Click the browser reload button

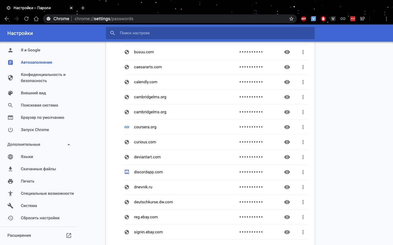(x=26, y=19)
